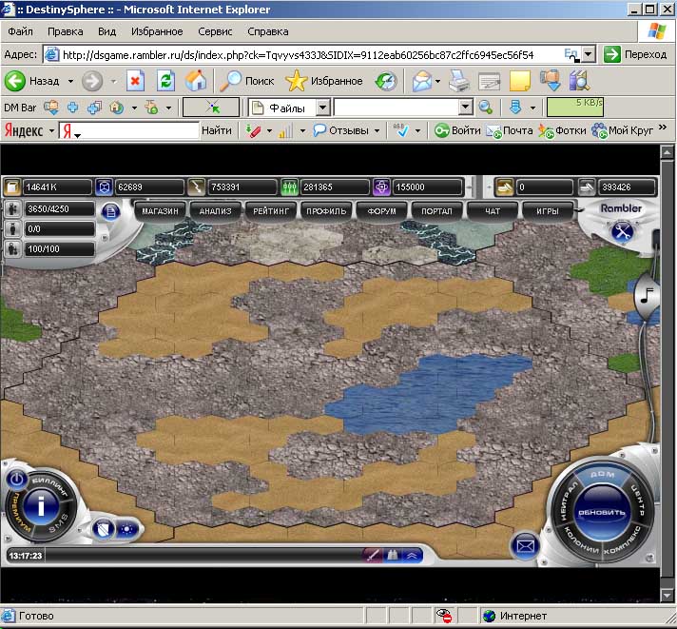Expand the Back button history dropdown
The width and height of the screenshot is (677, 629).
pos(70,81)
